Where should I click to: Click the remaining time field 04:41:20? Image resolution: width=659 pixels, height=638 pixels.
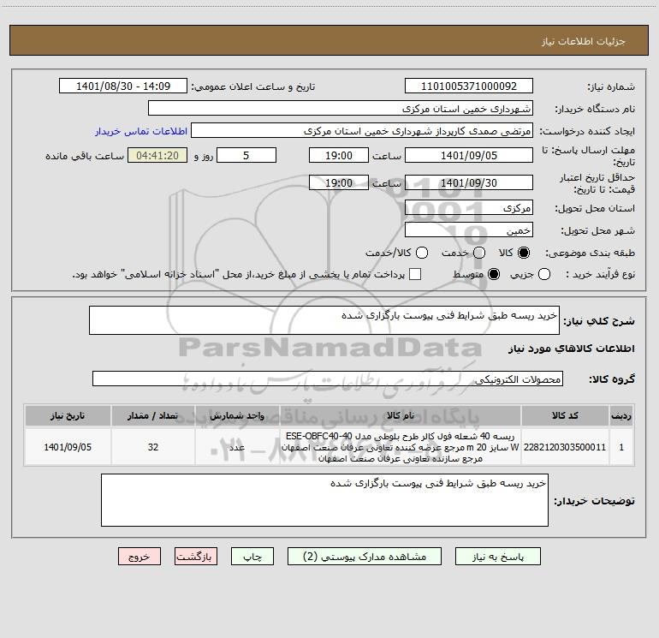[x=157, y=155]
